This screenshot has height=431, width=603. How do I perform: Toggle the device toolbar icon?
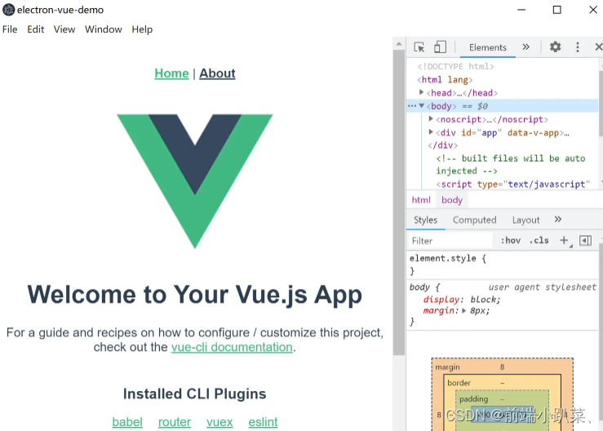pyautogui.click(x=440, y=47)
